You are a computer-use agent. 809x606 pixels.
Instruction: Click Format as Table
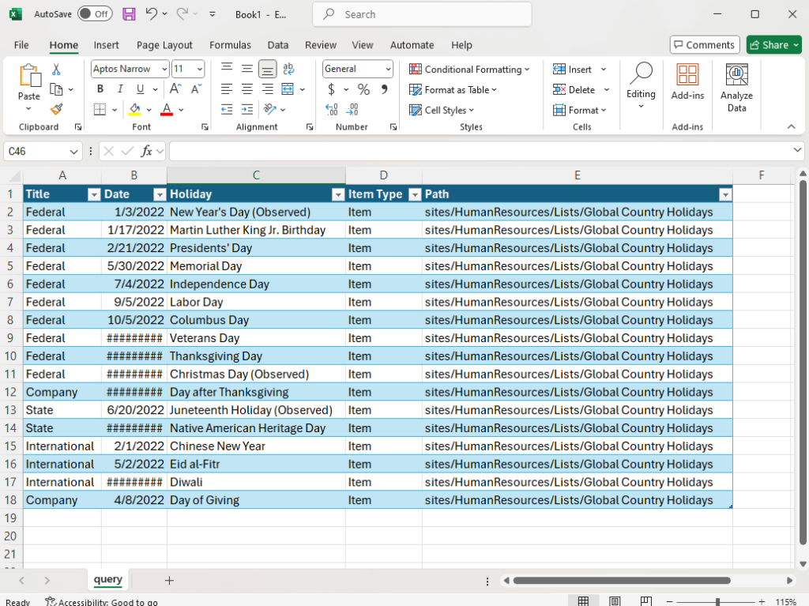click(453, 90)
